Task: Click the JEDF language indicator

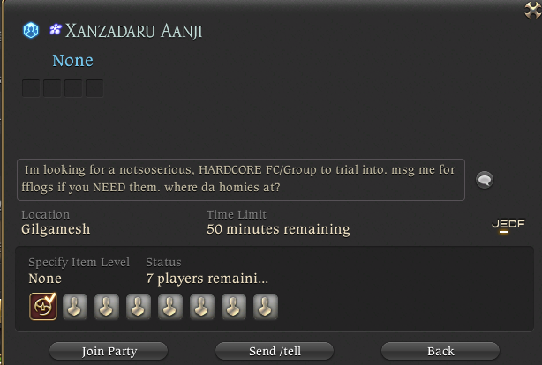Action: pos(508,225)
